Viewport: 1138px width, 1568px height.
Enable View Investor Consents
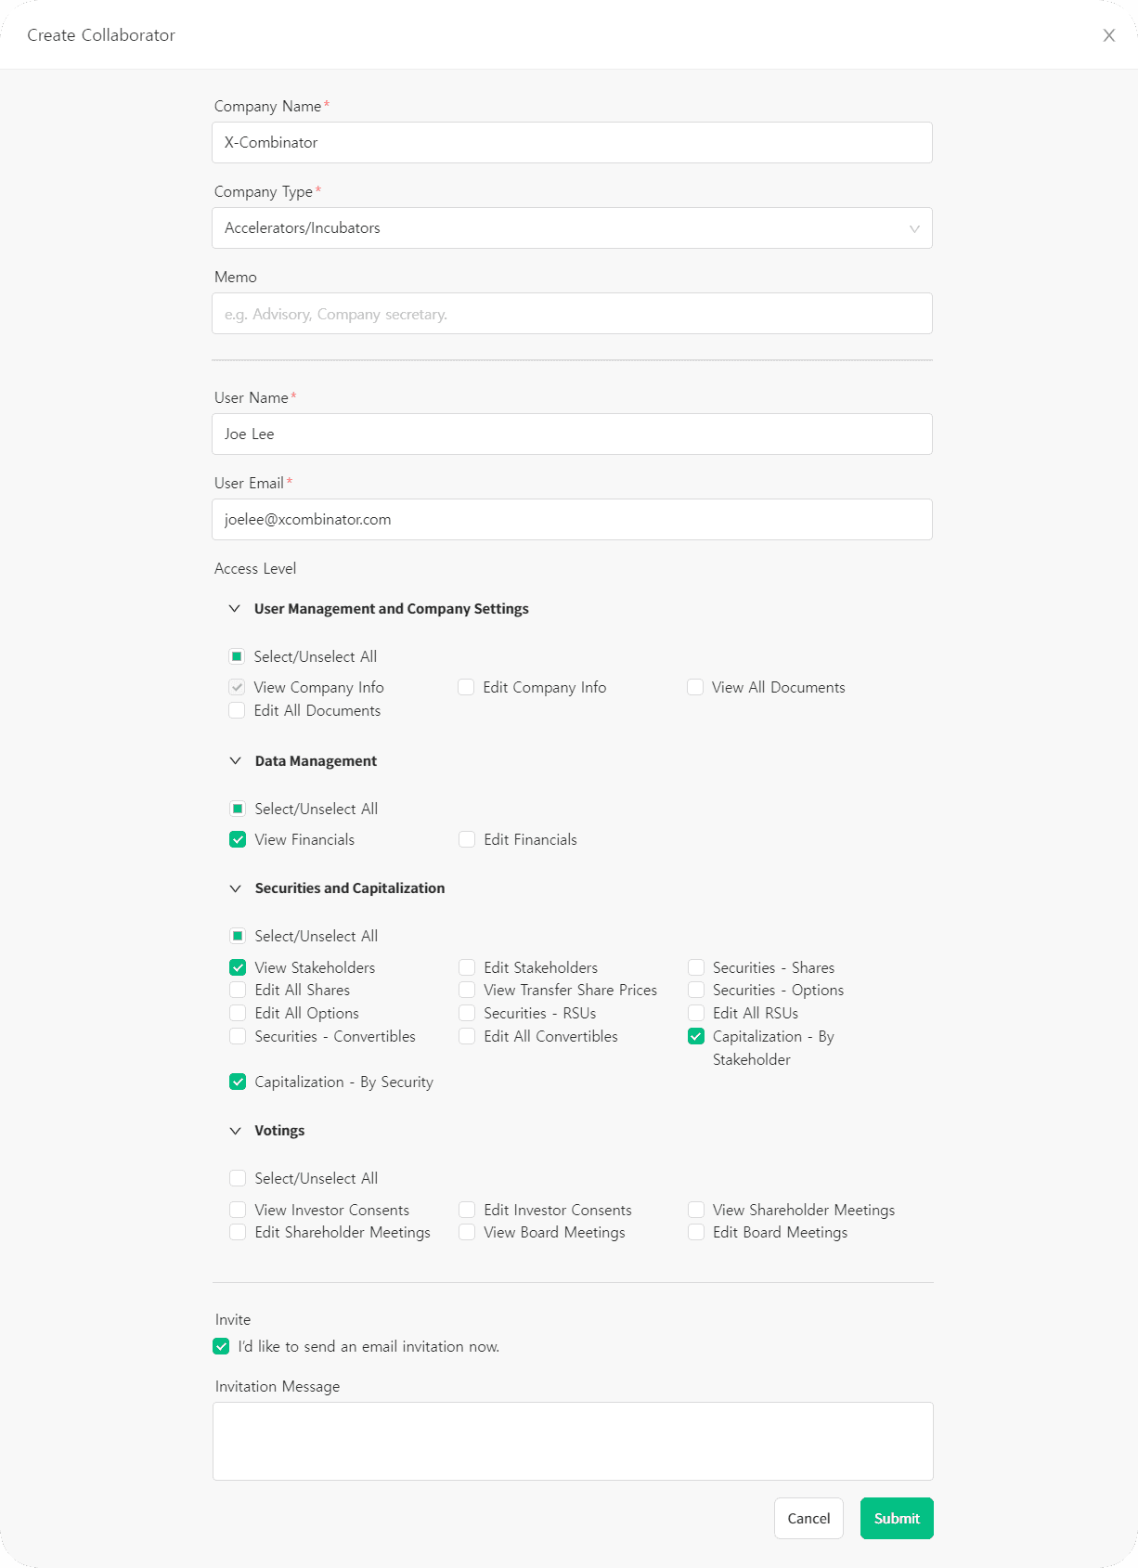coord(238,1210)
